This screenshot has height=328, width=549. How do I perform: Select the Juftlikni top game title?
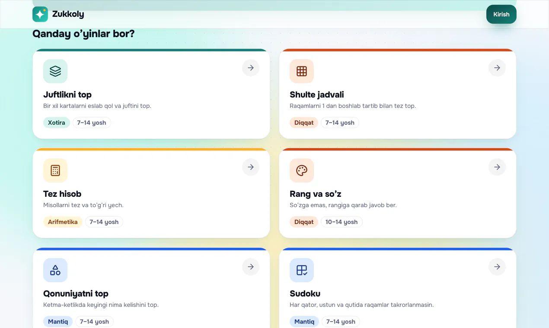67,95
